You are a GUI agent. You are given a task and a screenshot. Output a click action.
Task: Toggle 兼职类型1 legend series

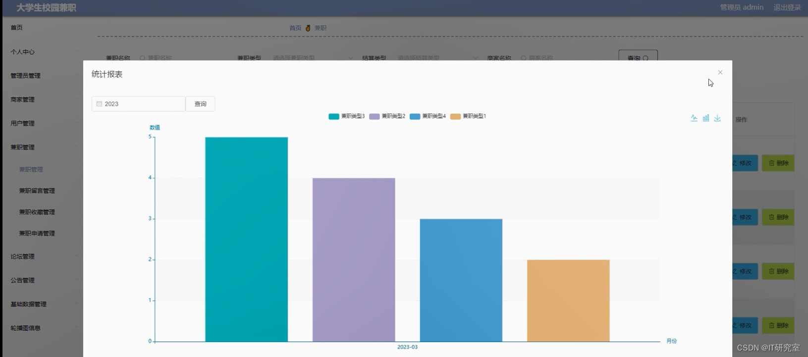coord(468,116)
